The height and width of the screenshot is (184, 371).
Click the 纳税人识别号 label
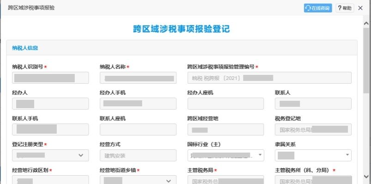point(28,67)
